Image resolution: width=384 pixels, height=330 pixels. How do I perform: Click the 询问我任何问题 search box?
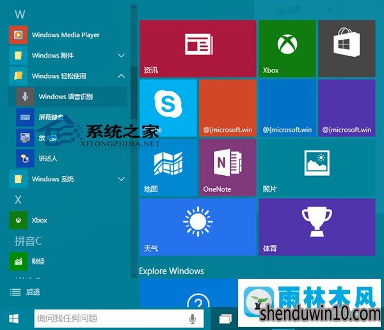pos(119,318)
